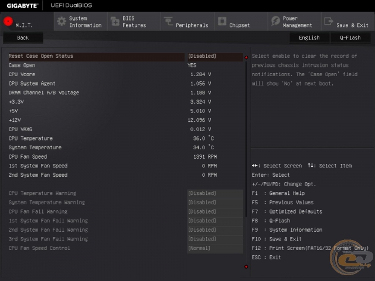Open CPU Fan Speed Control Normal dropdown
Image resolution: width=375 pixels, height=281 pixels.
coord(215,248)
